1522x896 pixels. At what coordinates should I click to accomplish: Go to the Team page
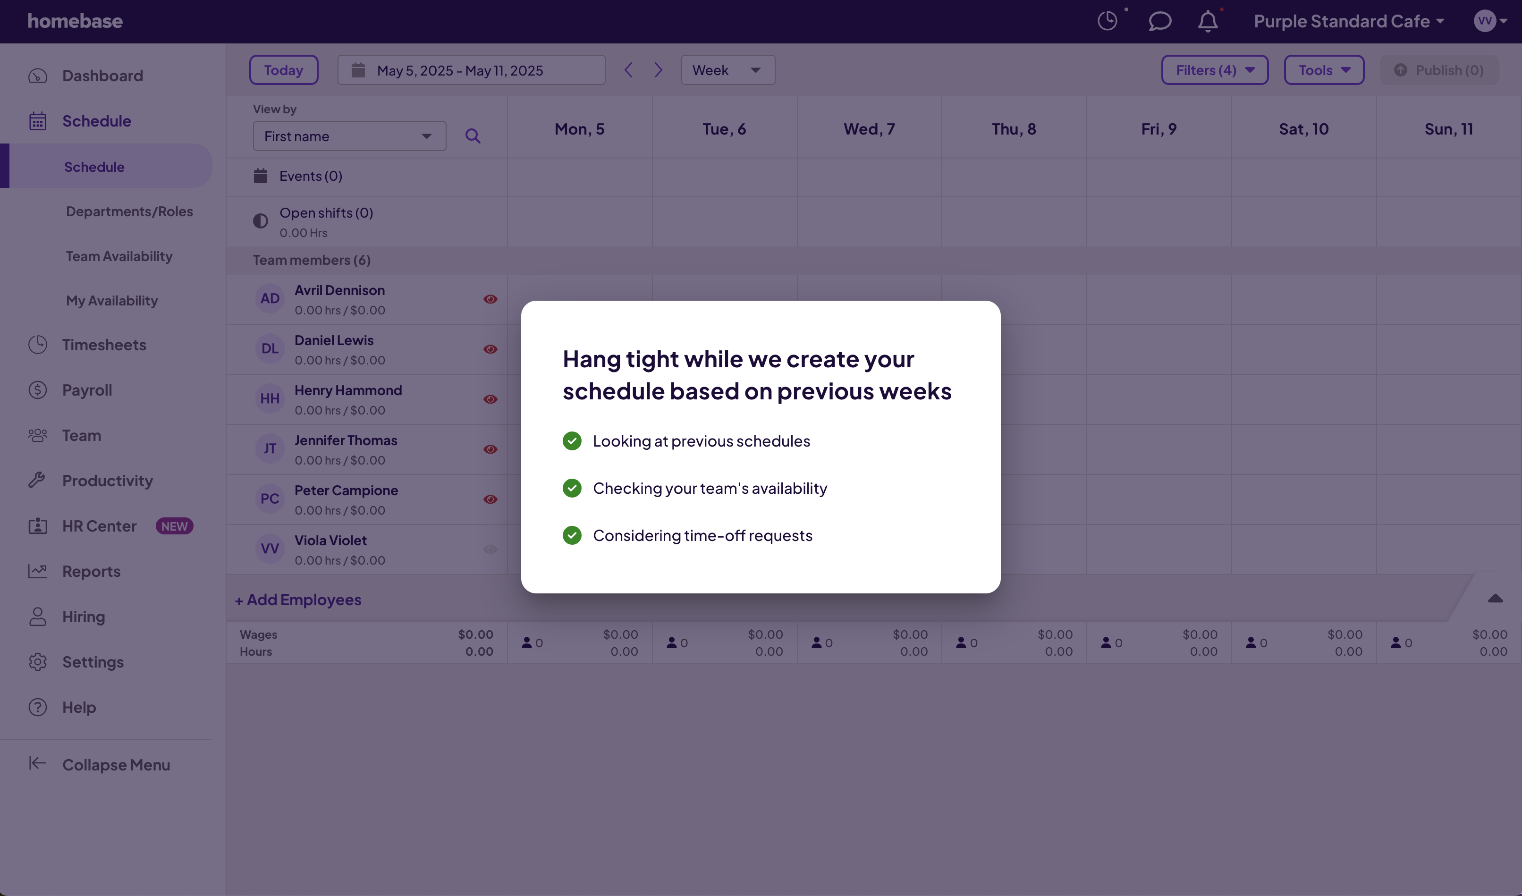(x=82, y=435)
